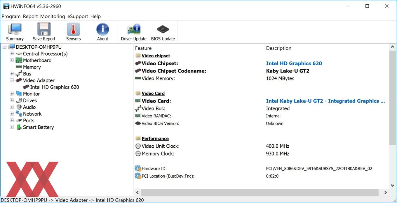Screen dimensions: 397x203
Task: Click the Memory module tree icon
Action: click(19, 67)
